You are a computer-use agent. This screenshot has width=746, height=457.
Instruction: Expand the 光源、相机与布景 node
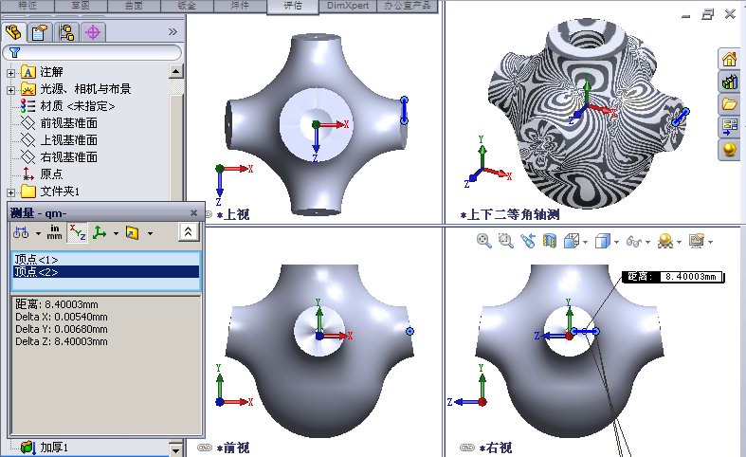click(11, 90)
